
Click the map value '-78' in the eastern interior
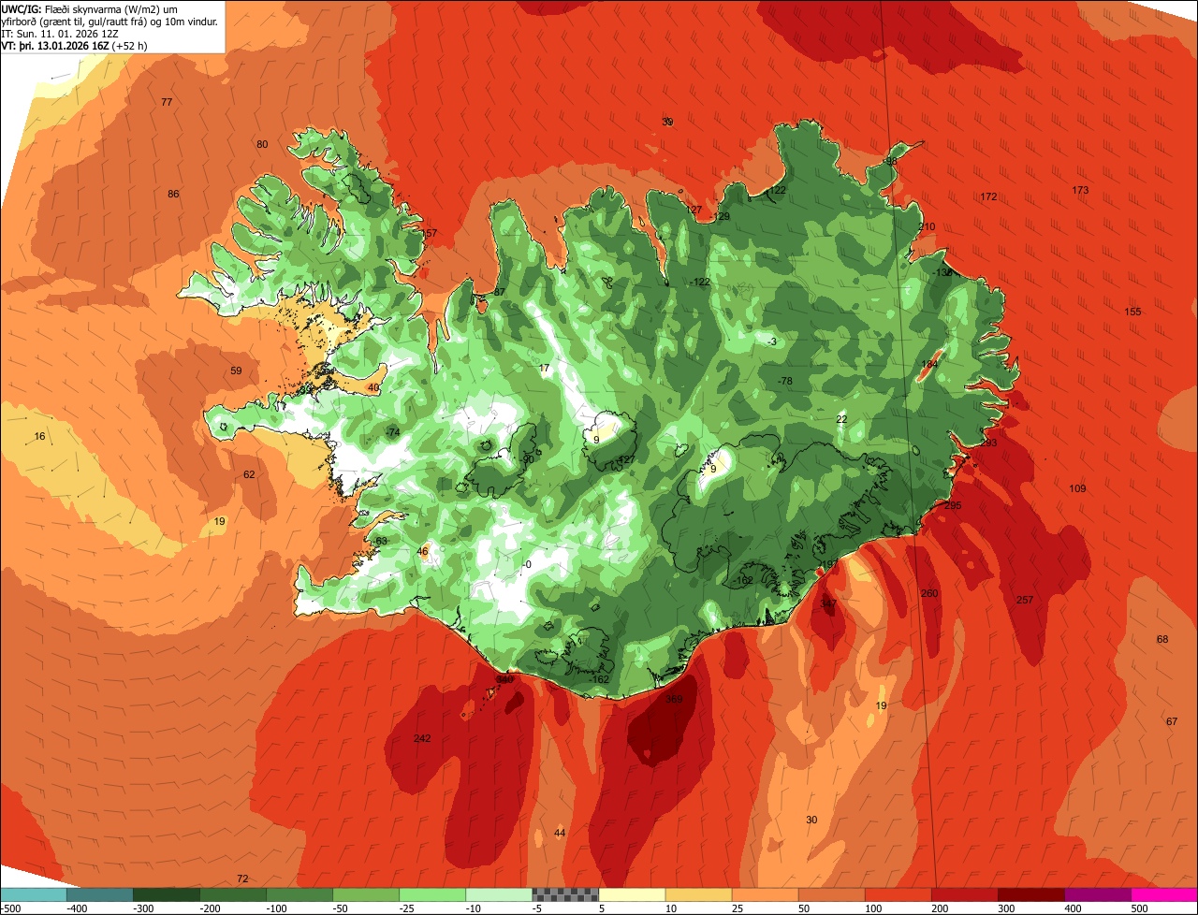(785, 381)
